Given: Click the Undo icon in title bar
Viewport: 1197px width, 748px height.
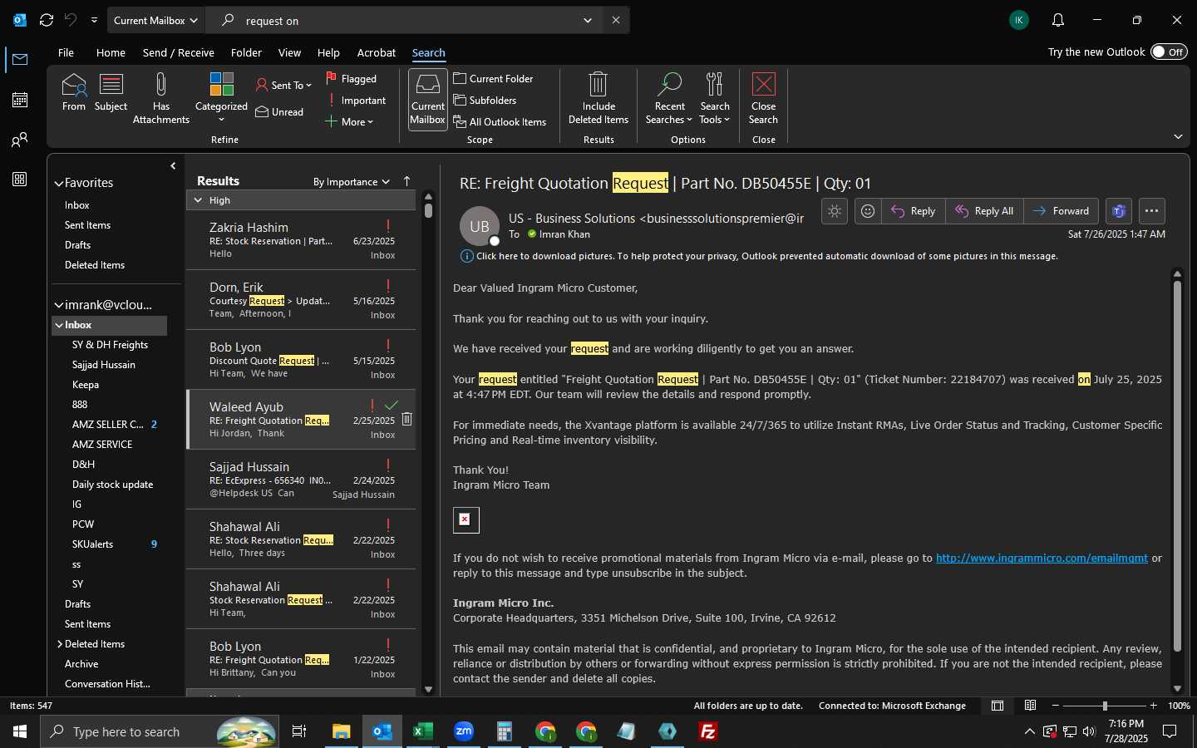Looking at the screenshot, I should 71,20.
